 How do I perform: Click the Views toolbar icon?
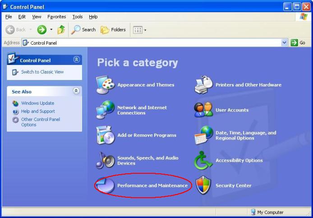pyautogui.click(x=138, y=30)
